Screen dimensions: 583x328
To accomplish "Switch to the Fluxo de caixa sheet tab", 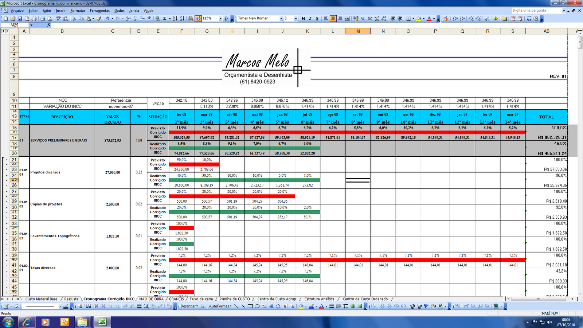I will 201,299.
